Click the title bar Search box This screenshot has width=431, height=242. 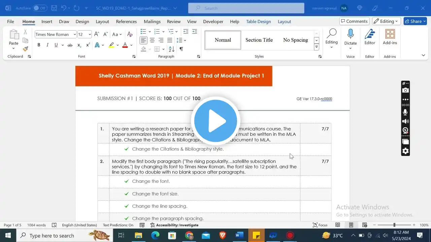(x=246, y=8)
